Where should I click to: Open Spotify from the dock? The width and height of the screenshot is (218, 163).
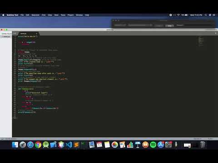coord(153,145)
